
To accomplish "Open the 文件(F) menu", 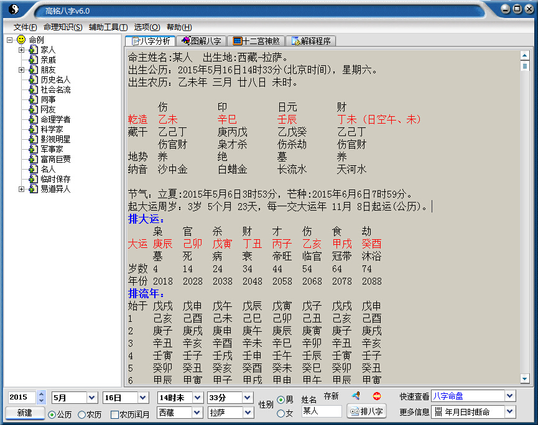I will [x=25, y=27].
